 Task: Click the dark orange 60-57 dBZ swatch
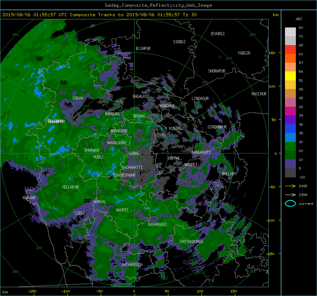pyautogui.click(x=290, y=58)
